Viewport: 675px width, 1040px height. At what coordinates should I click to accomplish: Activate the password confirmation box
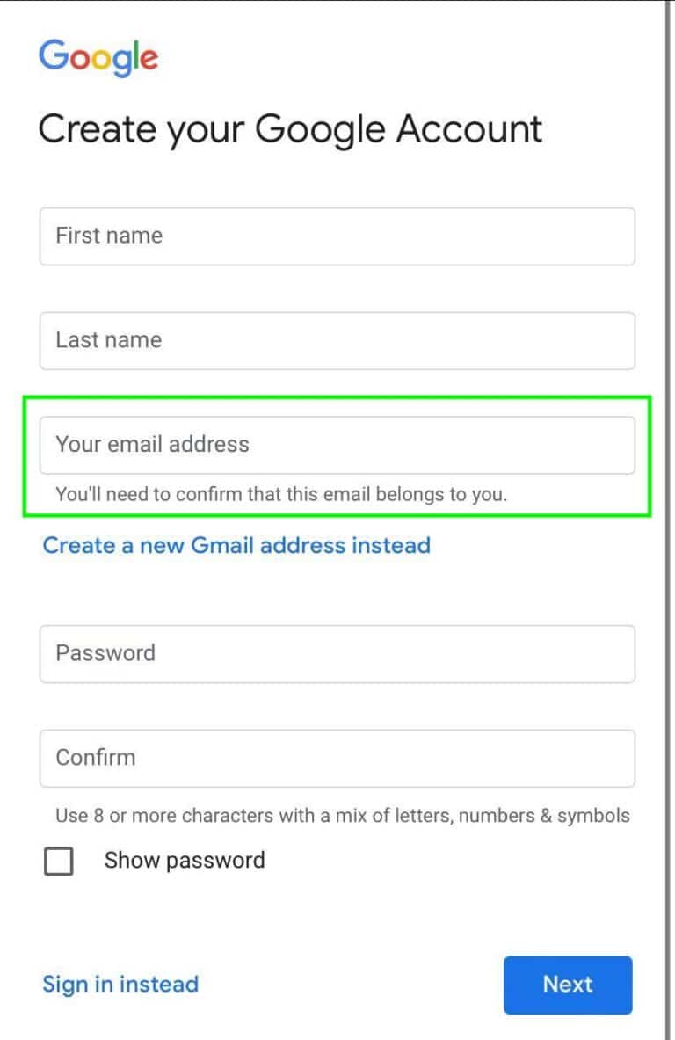point(337,758)
